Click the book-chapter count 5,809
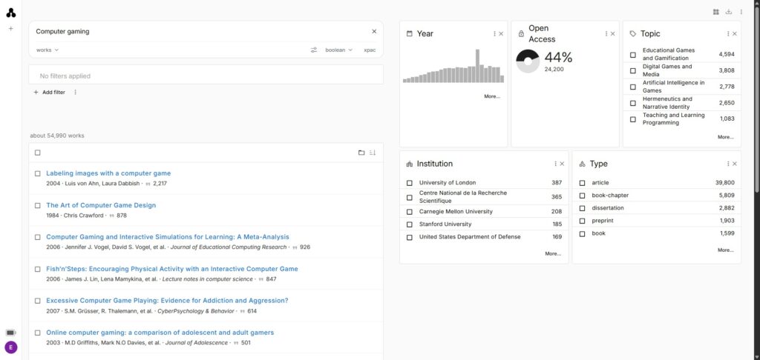 (727, 196)
